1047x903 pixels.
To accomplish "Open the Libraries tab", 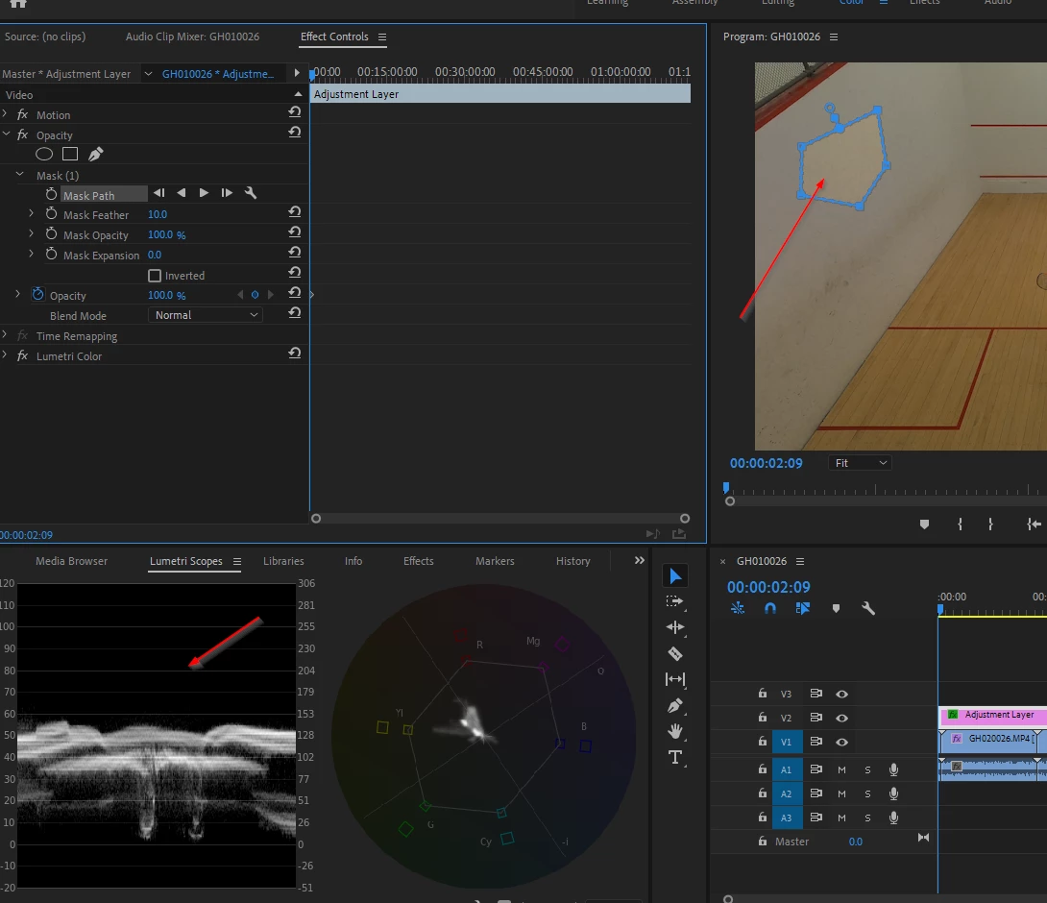I will 283,561.
